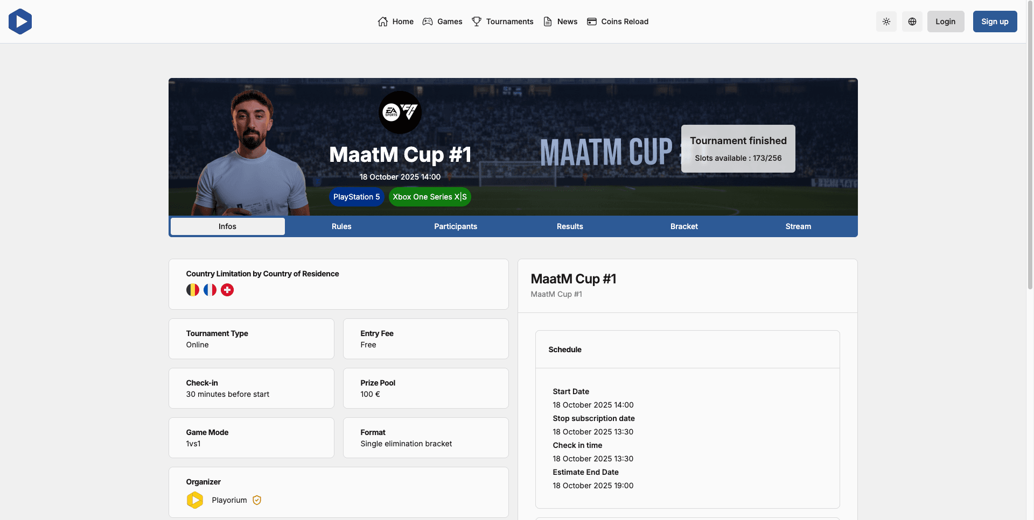
Task: Click the Prize Pool 100 € value
Action: point(371,394)
